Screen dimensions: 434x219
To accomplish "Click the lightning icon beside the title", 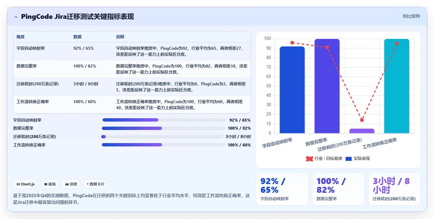I will 16,17.
